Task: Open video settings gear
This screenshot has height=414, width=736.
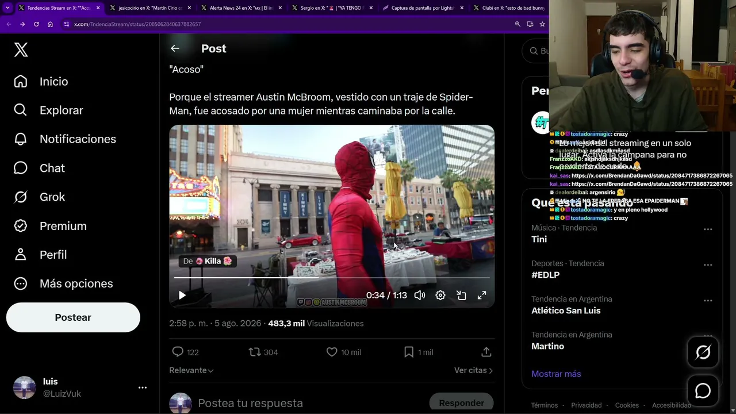Action: click(440, 296)
